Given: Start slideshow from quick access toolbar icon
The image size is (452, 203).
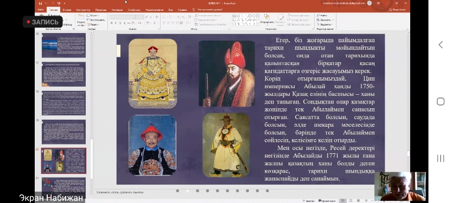Looking at the screenshot, I should pyautogui.click(x=59, y=3).
